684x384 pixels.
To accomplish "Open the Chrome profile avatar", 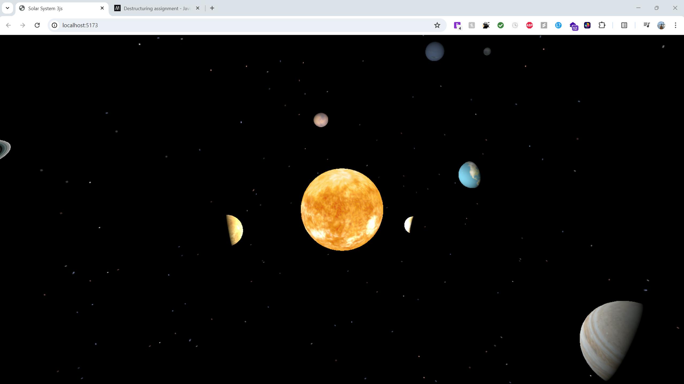I will 661,25.
